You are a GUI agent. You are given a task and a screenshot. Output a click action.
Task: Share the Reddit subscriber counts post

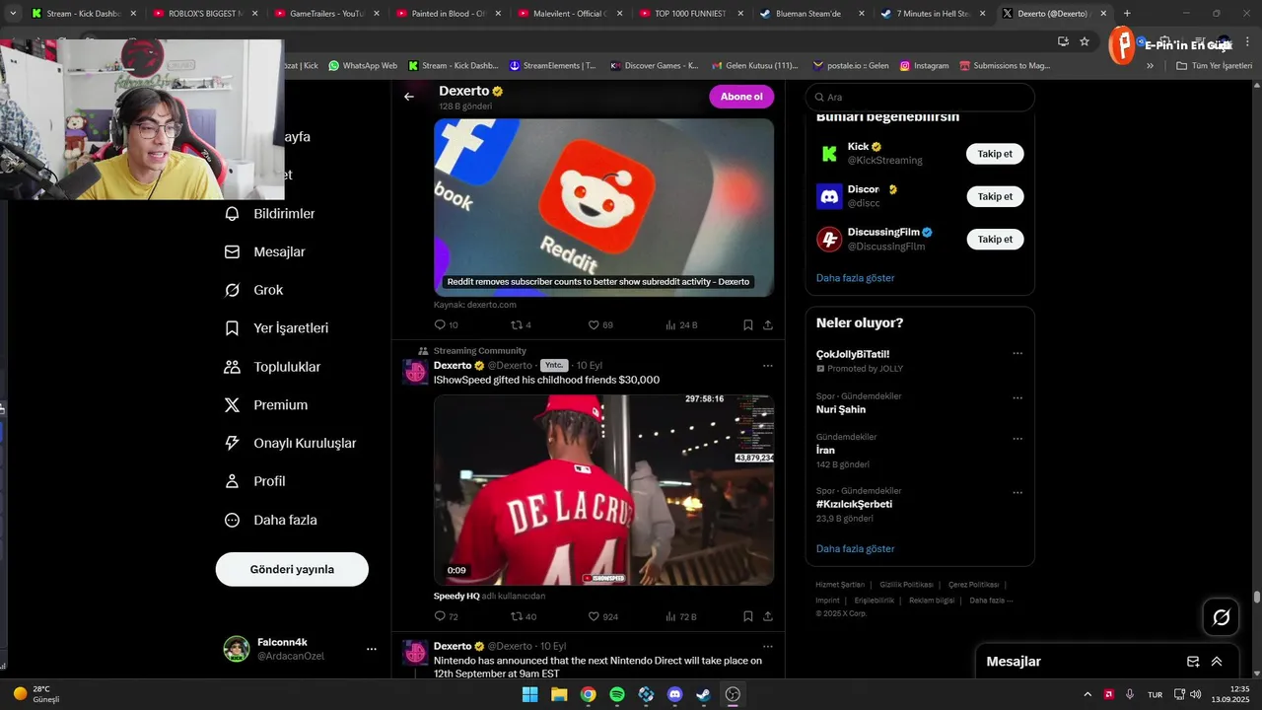pos(768,324)
